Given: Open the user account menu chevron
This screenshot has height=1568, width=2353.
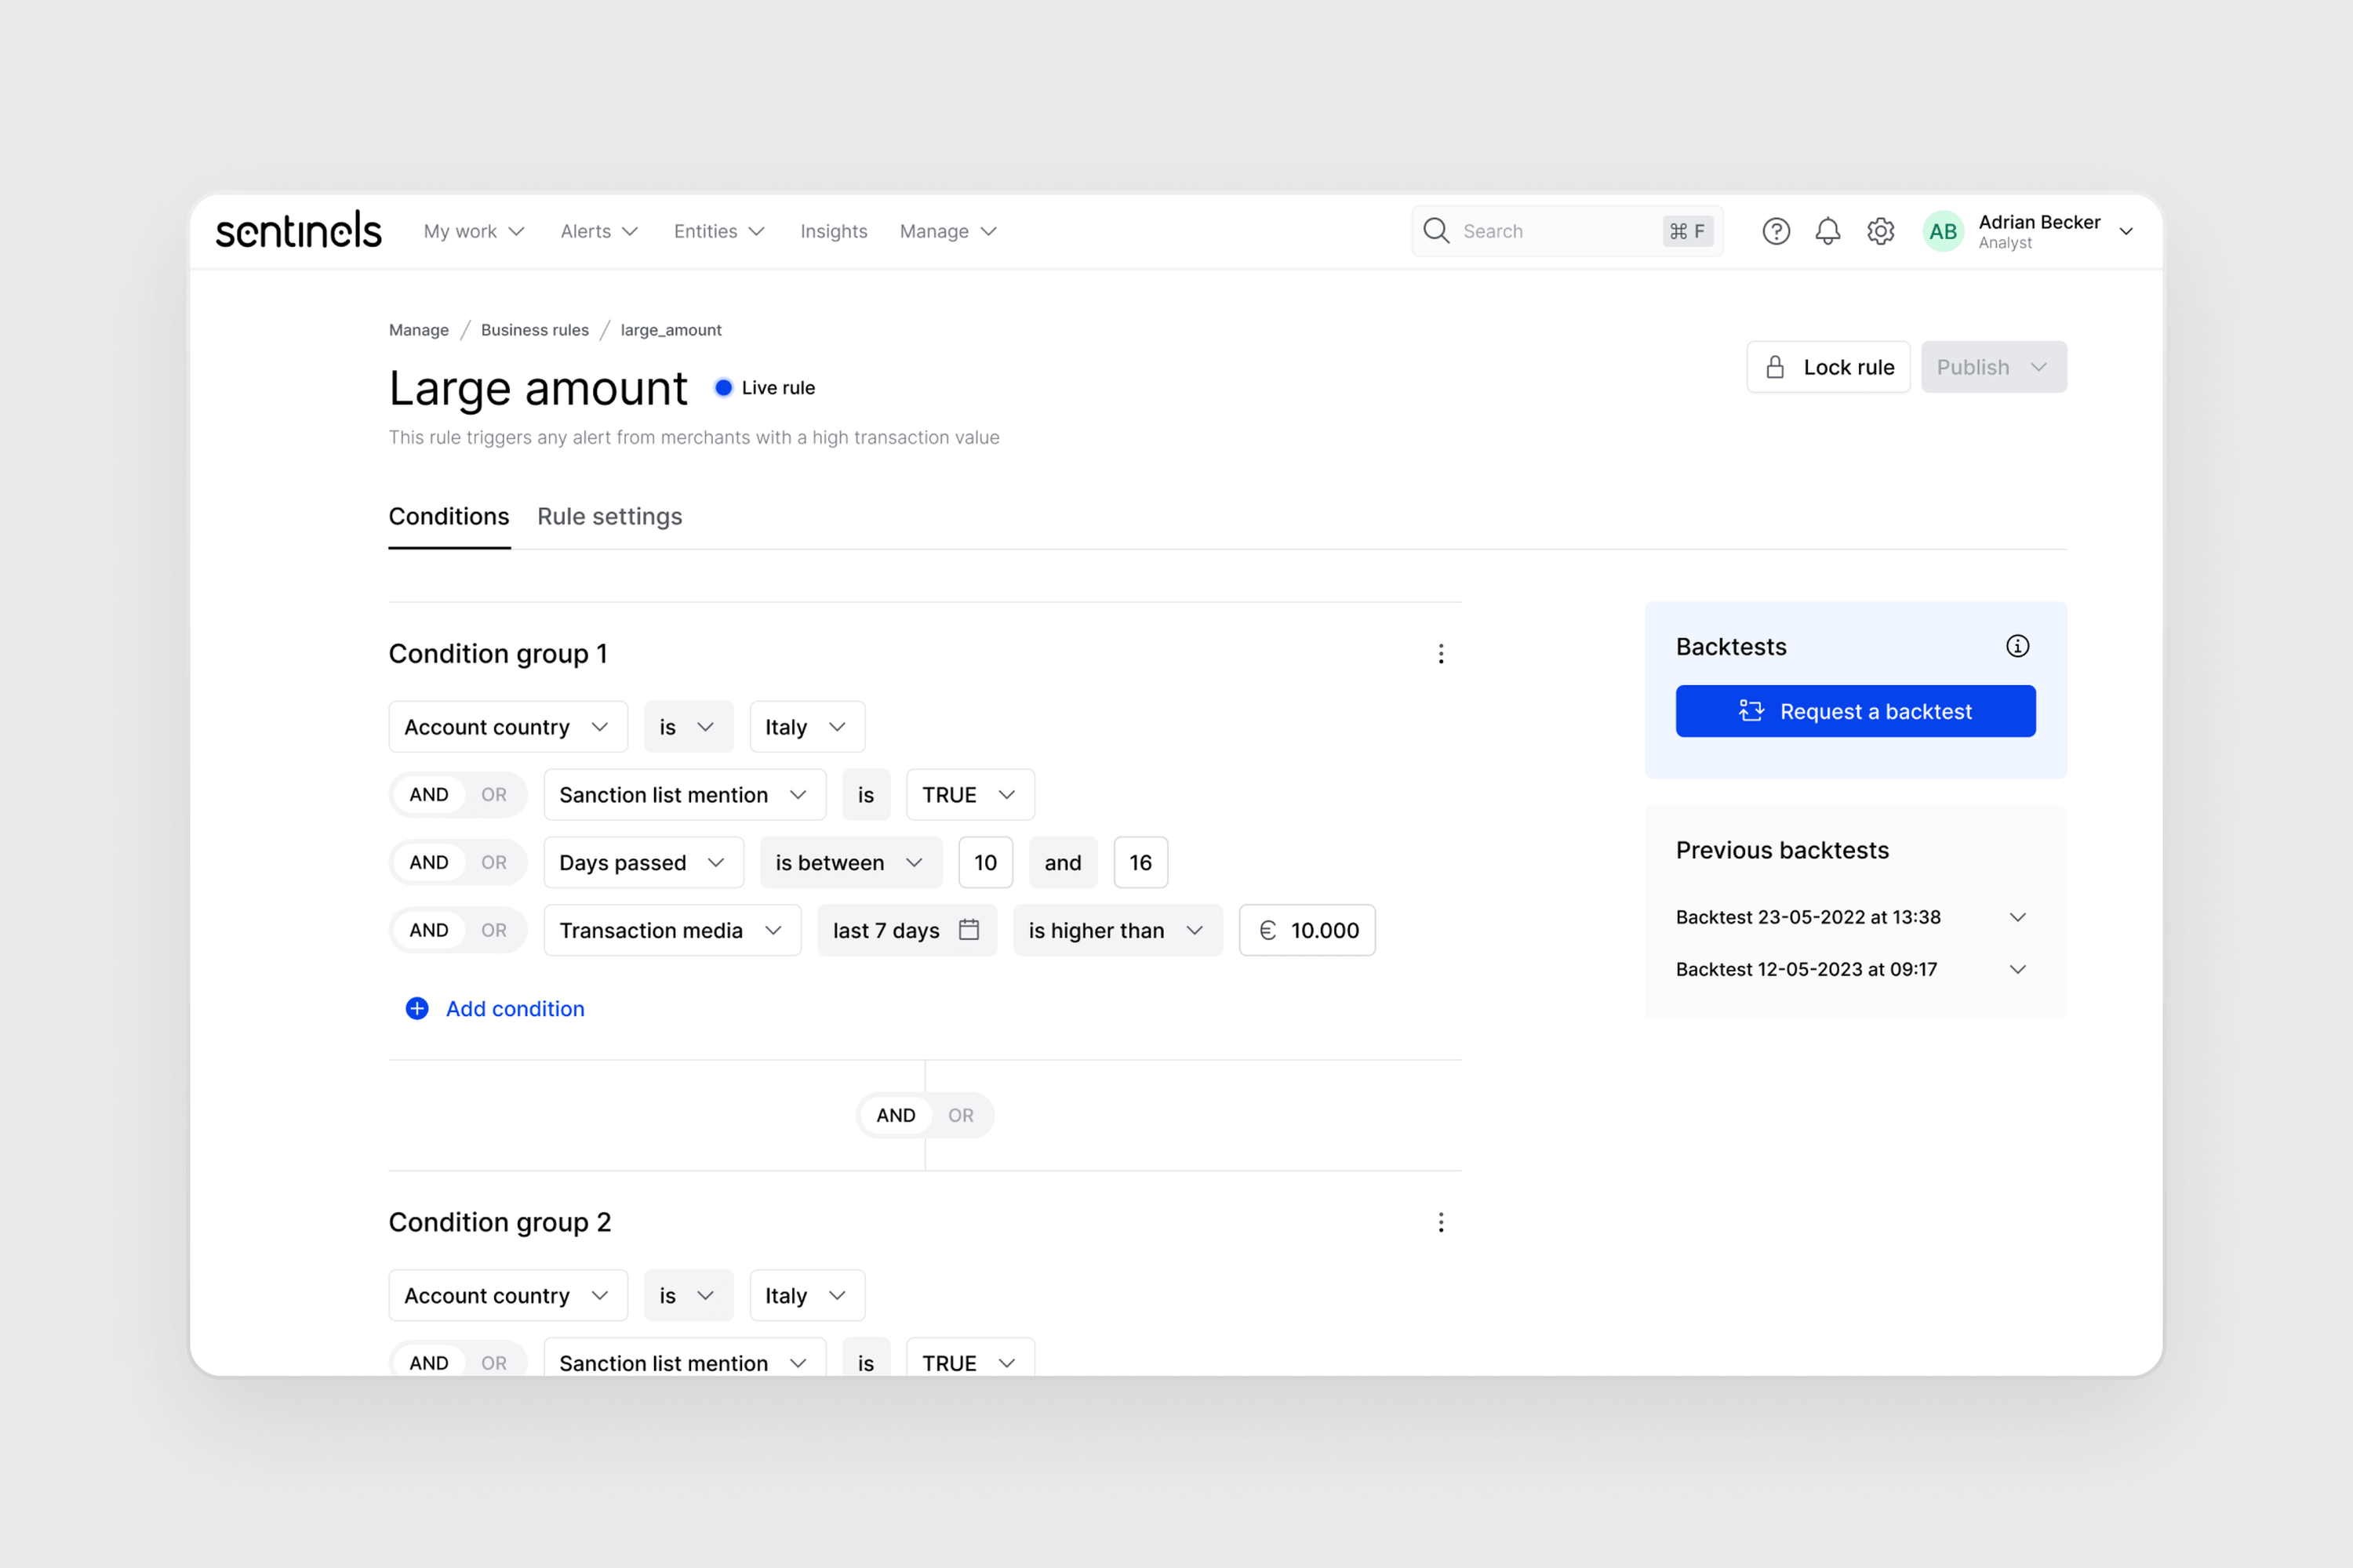Looking at the screenshot, I should click(2126, 231).
